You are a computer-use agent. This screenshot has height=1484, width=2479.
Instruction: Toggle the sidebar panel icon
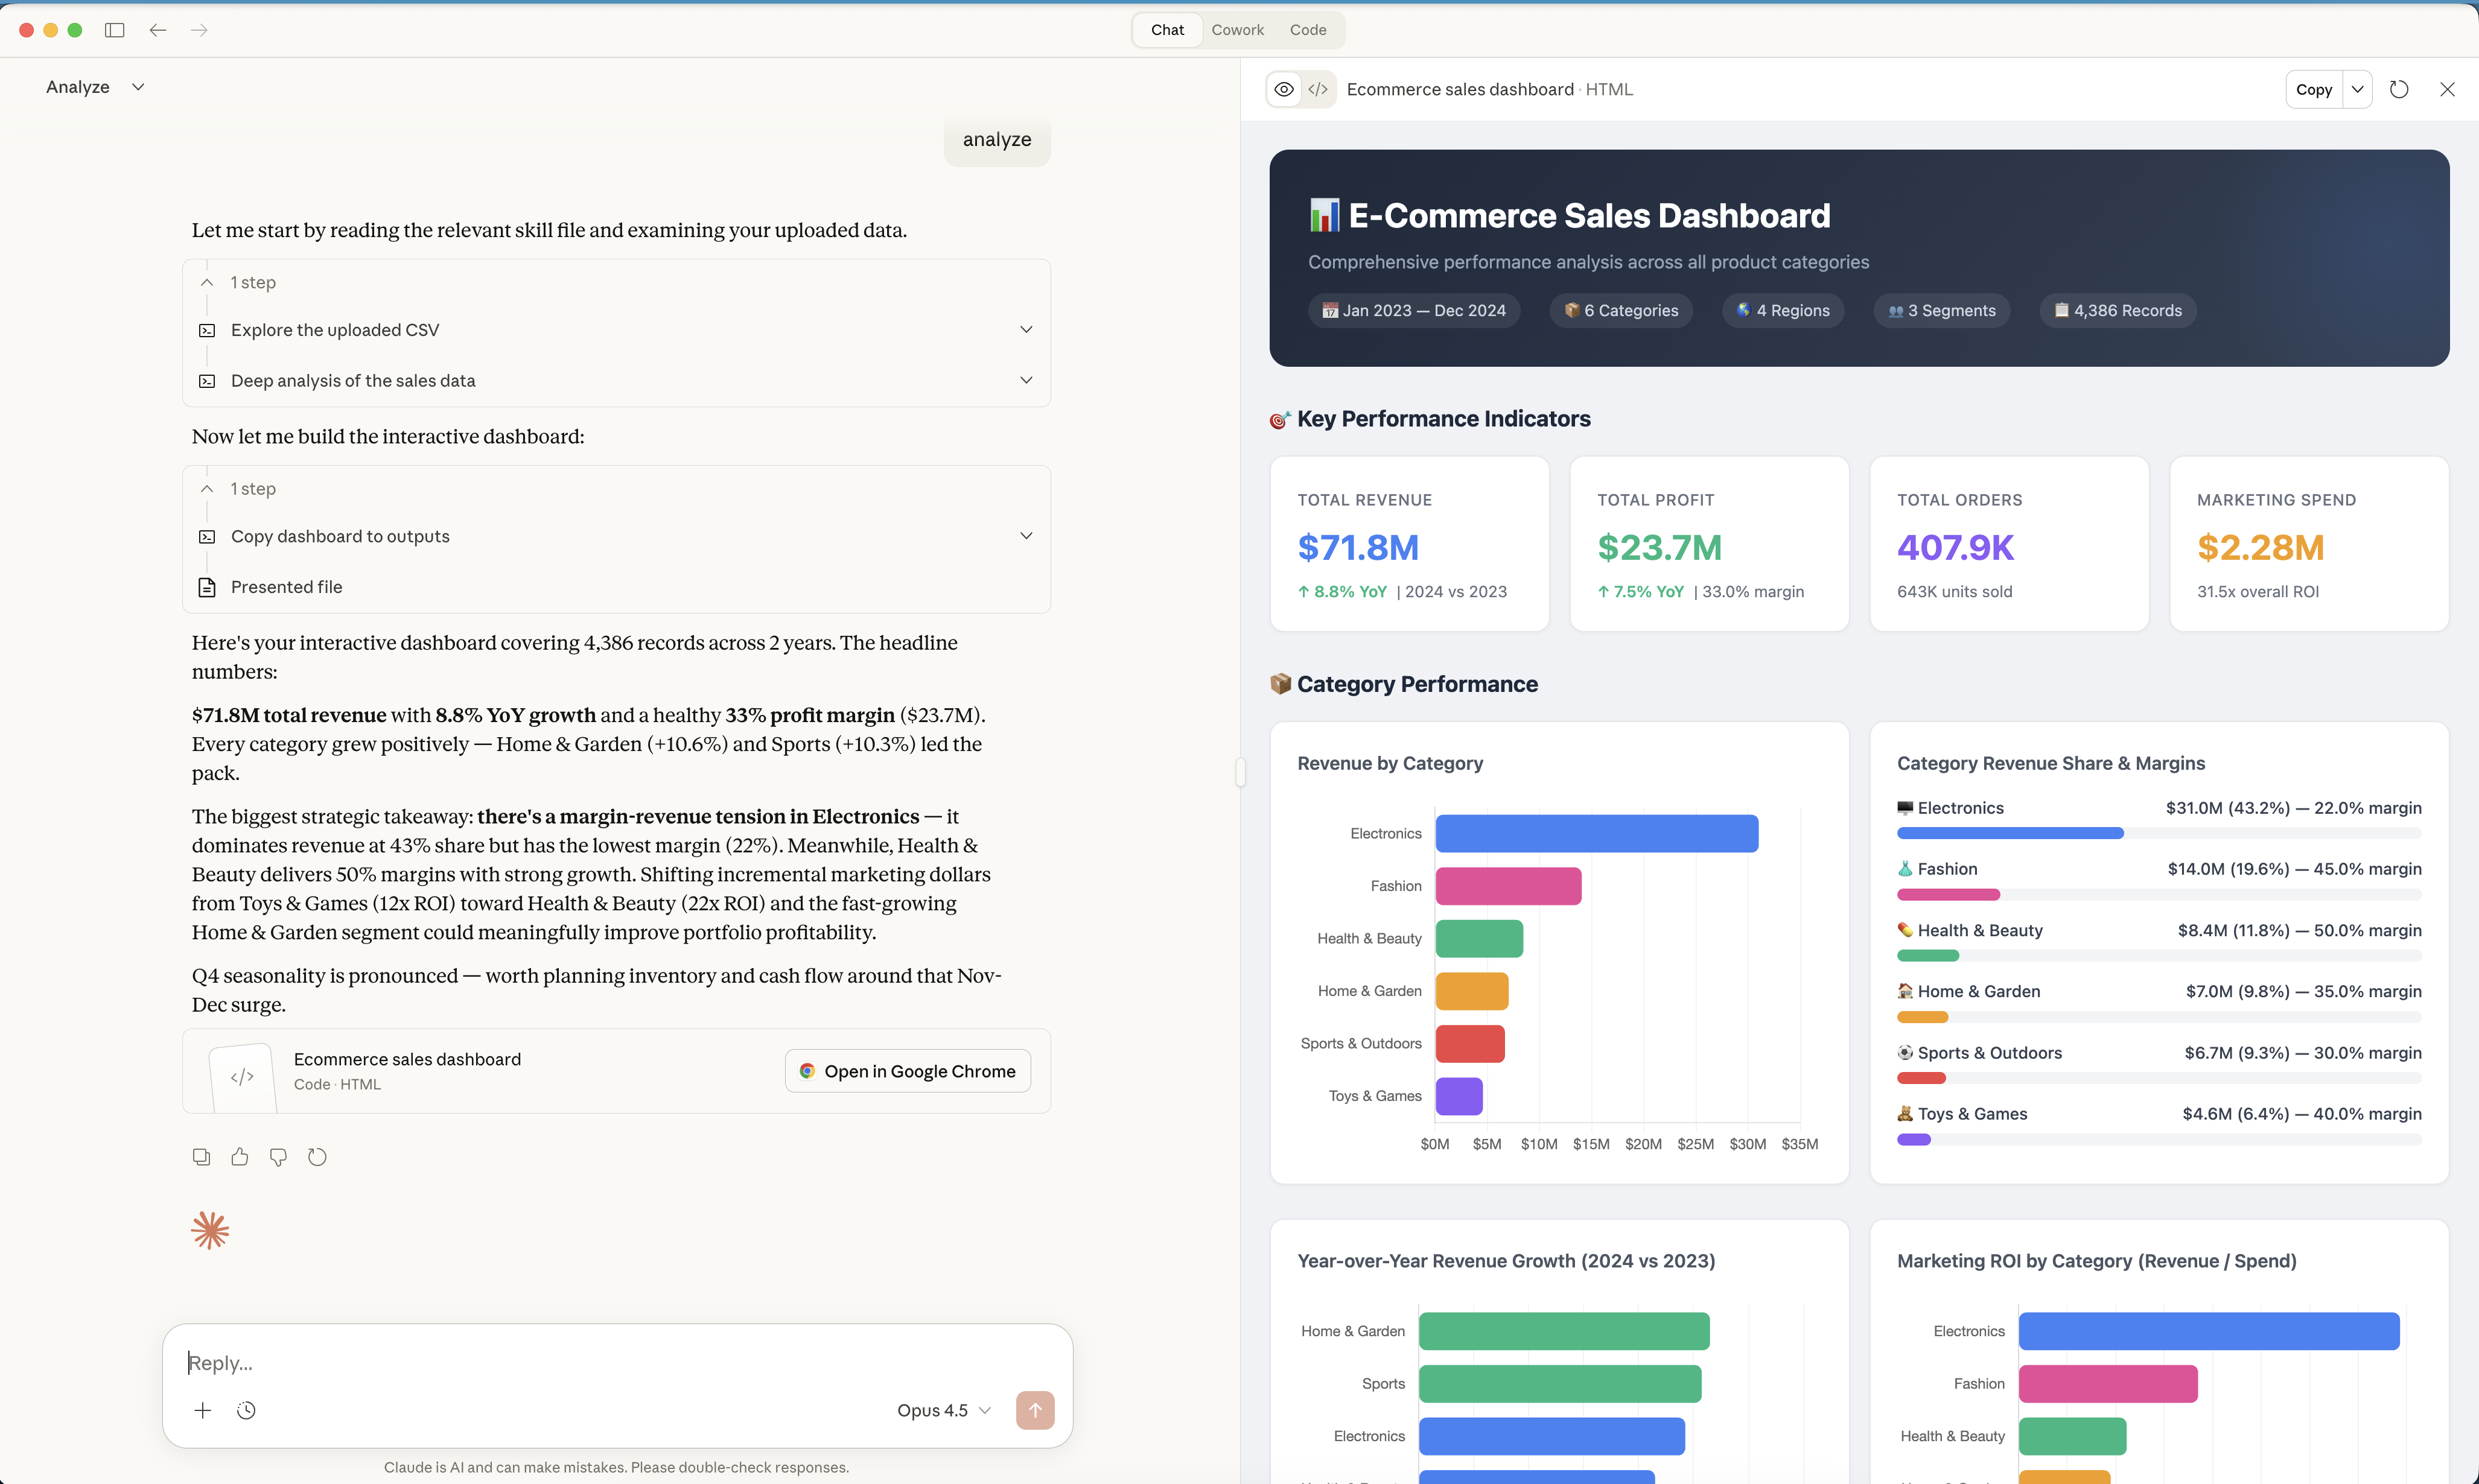tap(114, 30)
